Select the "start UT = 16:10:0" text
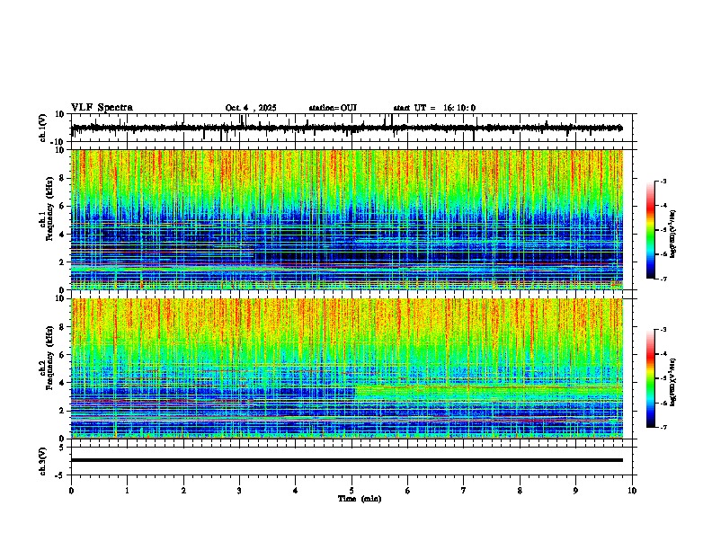712x550 pixels. pyautogui.click(x=434, y=108)
